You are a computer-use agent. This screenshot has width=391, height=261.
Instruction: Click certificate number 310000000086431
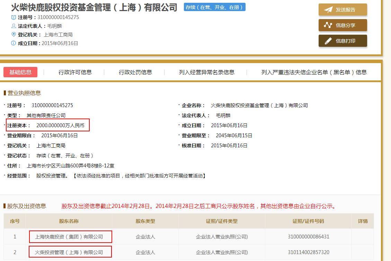tap(309, 237)
